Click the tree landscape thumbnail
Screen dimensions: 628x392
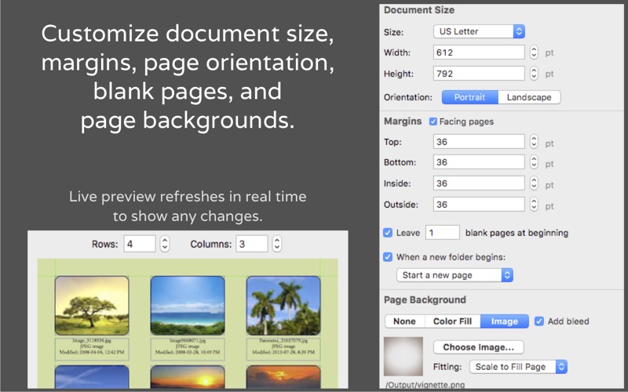point(92,306)
